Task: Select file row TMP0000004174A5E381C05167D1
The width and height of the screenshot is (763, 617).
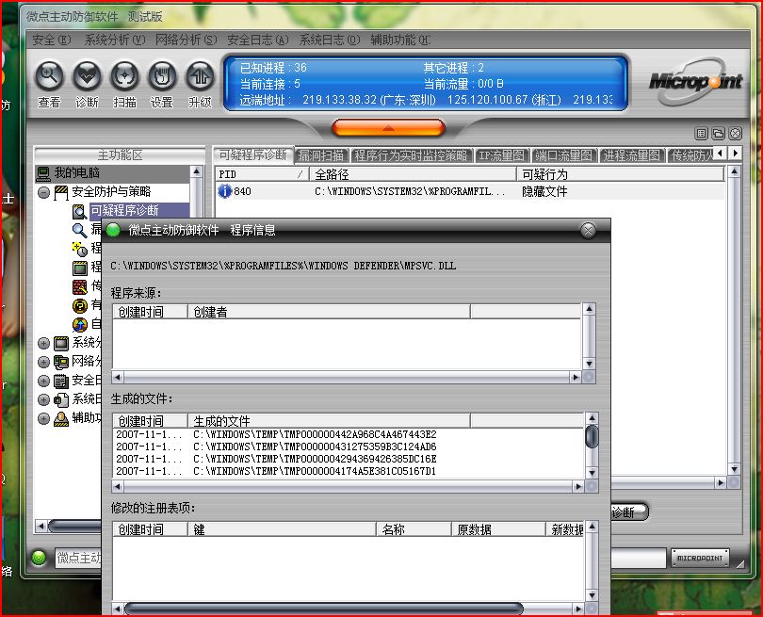Action: point(349,471)
